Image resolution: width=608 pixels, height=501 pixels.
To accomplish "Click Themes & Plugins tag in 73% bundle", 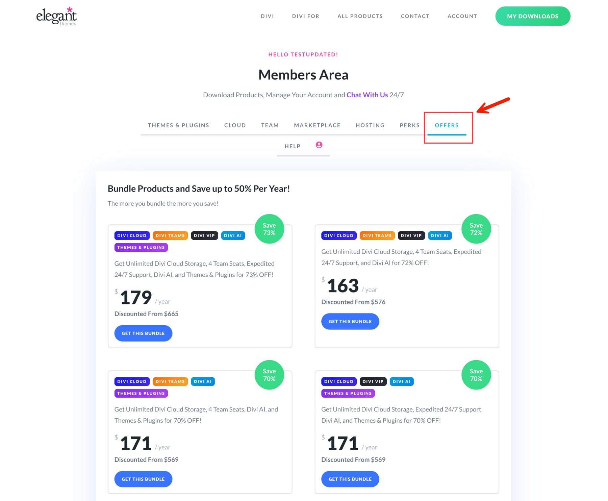I will pyautogui.click(x=141, y=247).
